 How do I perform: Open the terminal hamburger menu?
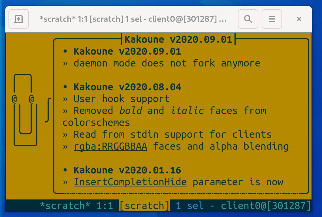click(x=272, y=19)
